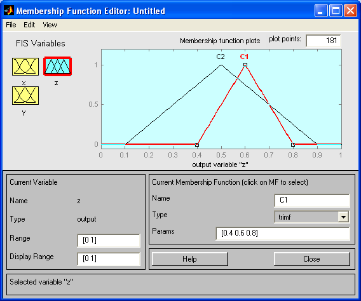Screen dimensions: 361x301
Task: Close the window with the red X
Action: [x=350, y=11]
